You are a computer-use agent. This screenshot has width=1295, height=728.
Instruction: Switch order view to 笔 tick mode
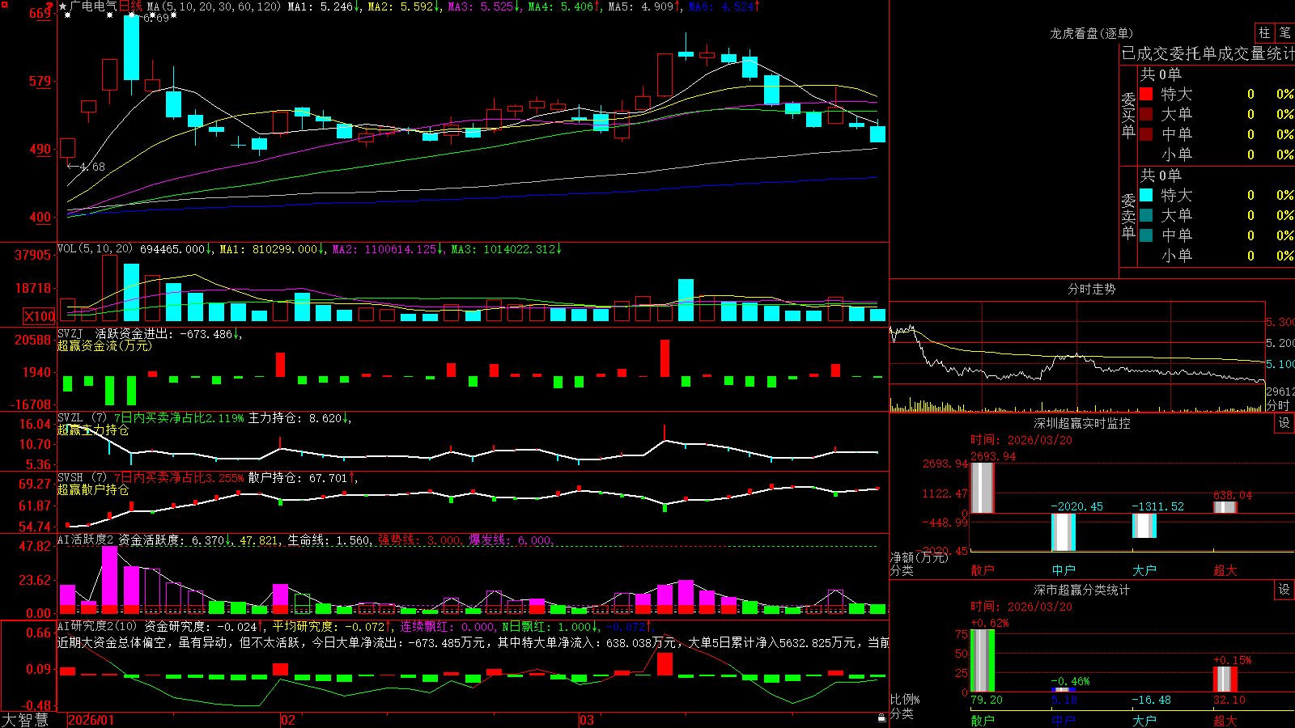(1284, 32)
